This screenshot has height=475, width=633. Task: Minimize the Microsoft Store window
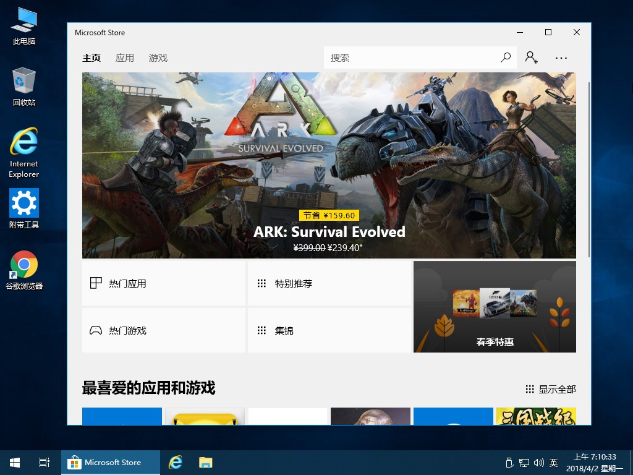[x=520, y=32]
